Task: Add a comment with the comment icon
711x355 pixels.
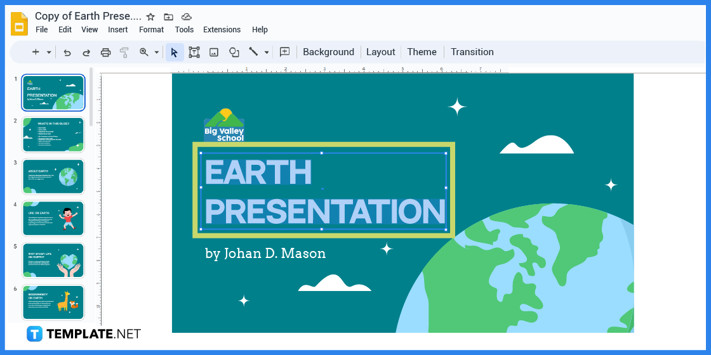Action: [285, 52]
